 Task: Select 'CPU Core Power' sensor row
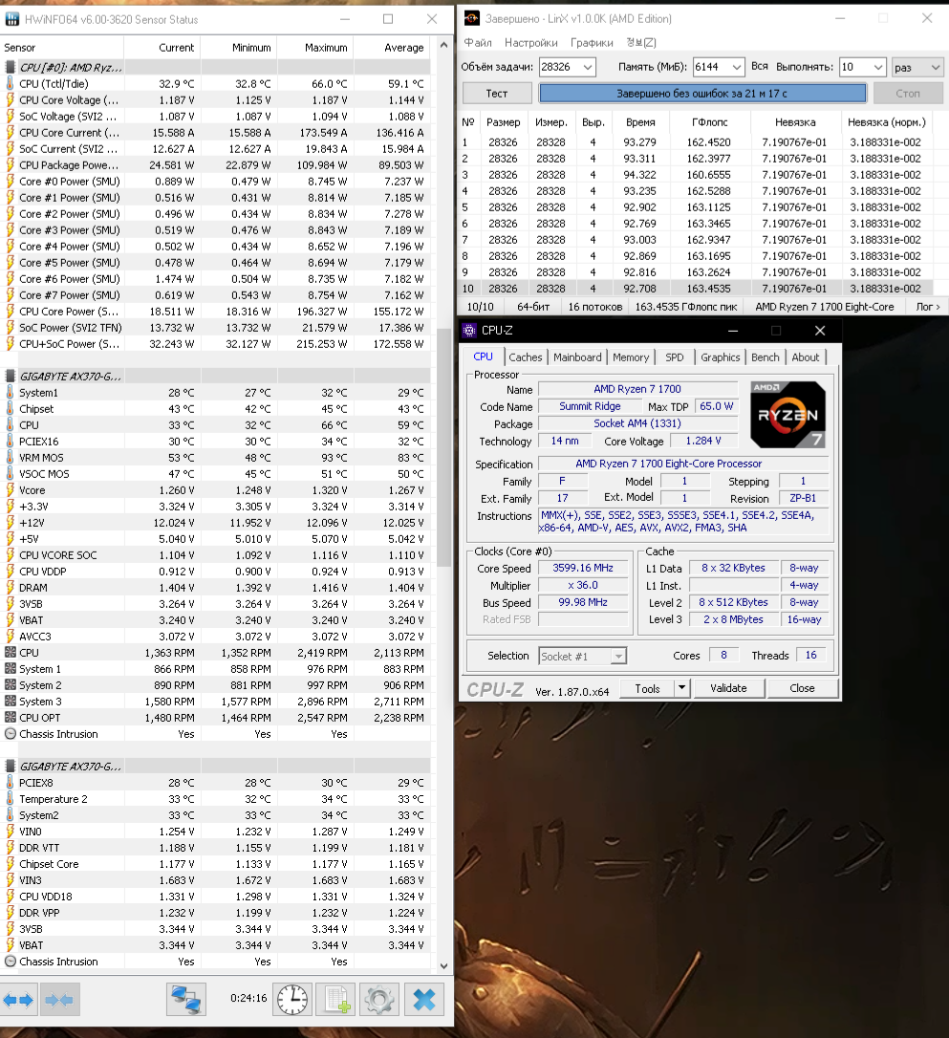(215, 312)
